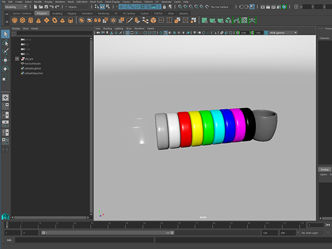Viewport: 332px width, 249px height.
Task: Click the four-view layout icon
Action: [5, 106]
